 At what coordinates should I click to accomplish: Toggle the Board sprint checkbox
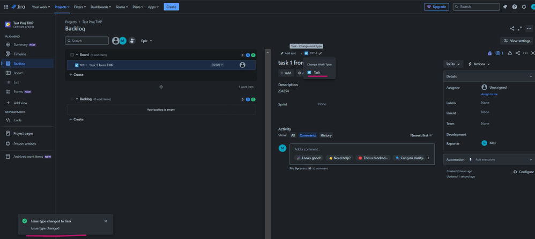tap(72, 55)
